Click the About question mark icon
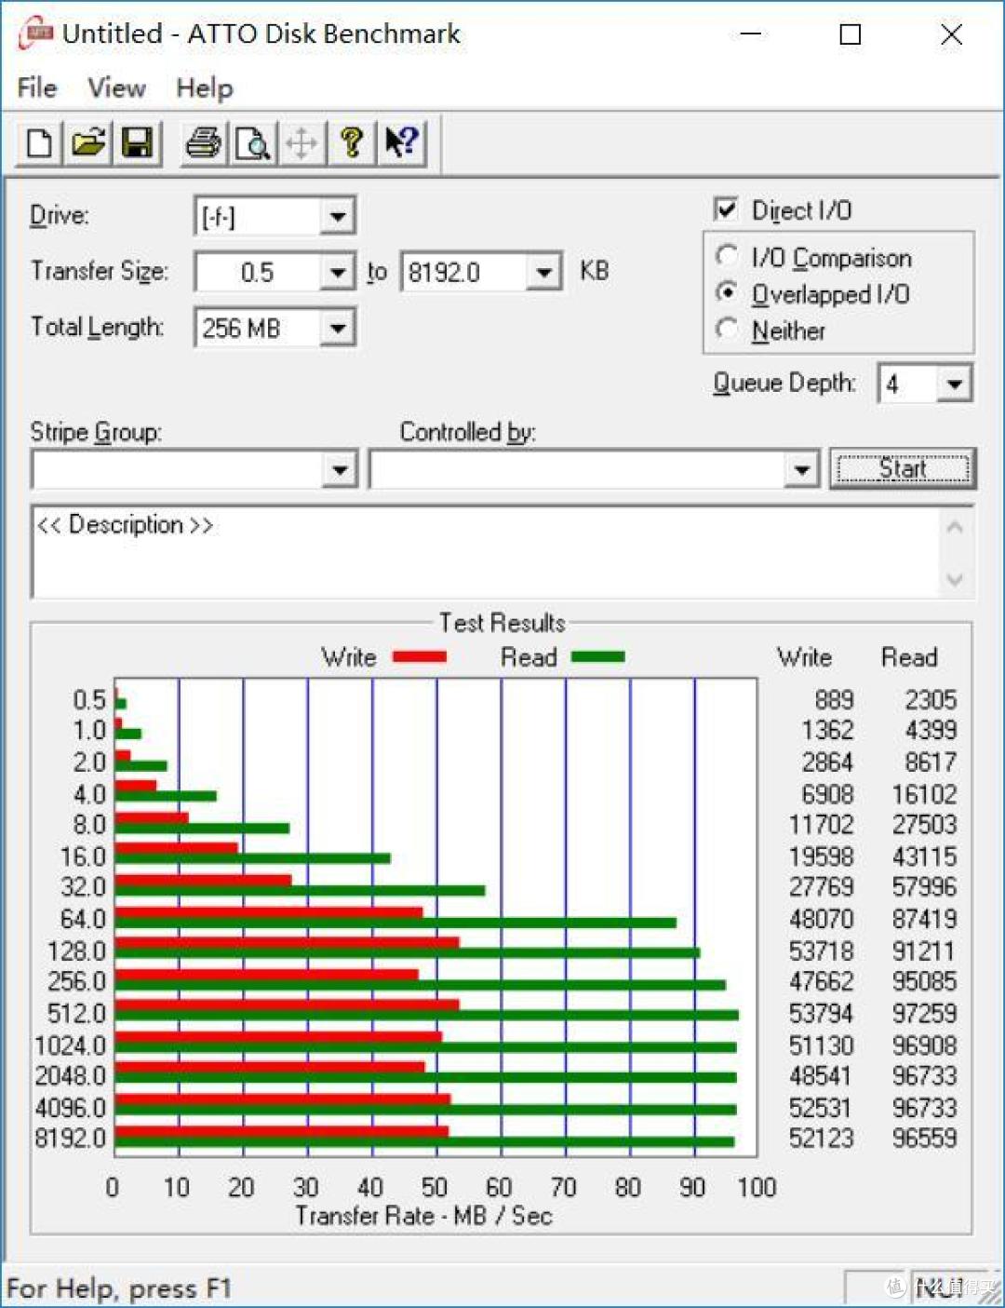The height and width of the screenshot is (1308, 1005). tap(352, 143)
